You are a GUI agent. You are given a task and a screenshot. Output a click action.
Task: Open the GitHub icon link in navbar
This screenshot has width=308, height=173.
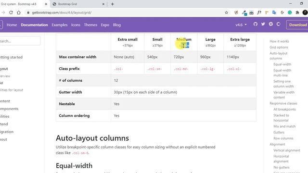[256, 24]
